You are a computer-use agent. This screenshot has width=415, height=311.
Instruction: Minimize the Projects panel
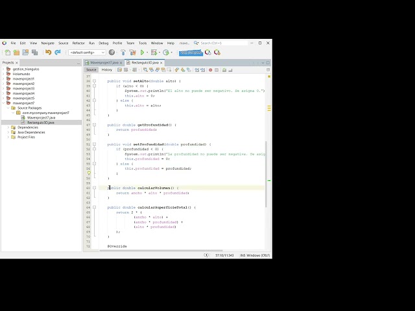click(78, 63)
